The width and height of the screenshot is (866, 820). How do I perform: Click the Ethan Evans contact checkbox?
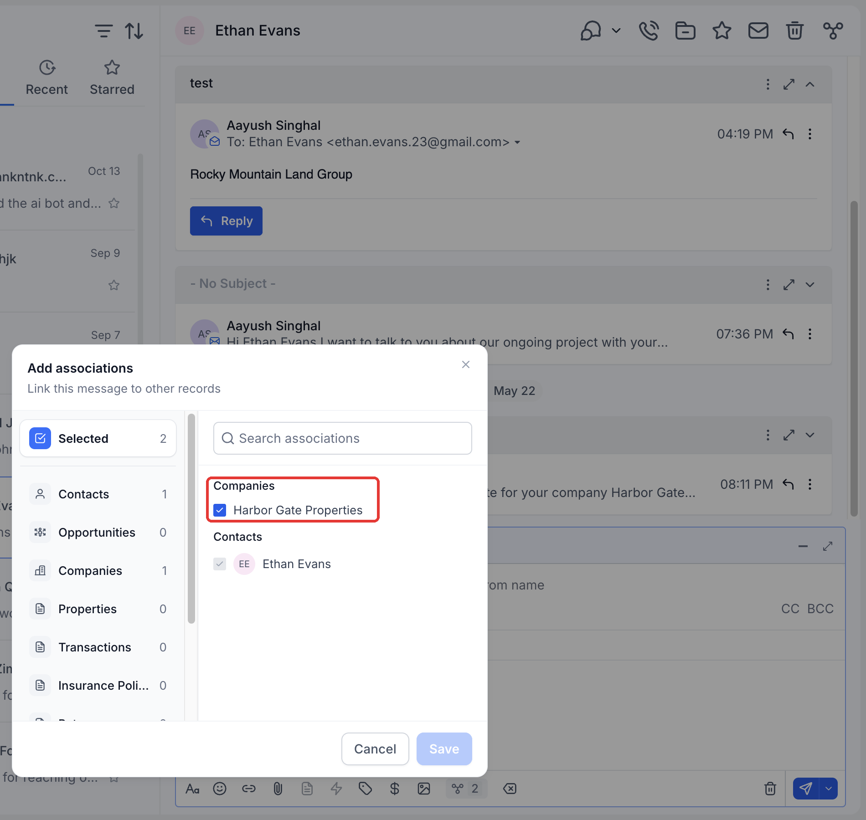220,564
